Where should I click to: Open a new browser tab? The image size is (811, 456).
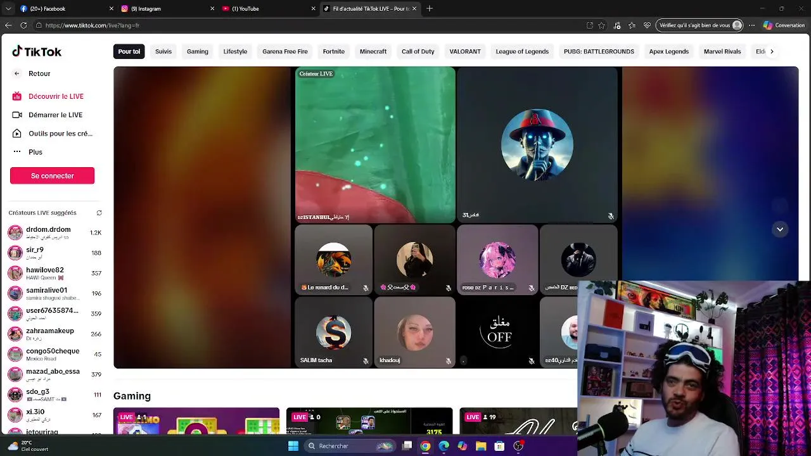coord(430,9)
